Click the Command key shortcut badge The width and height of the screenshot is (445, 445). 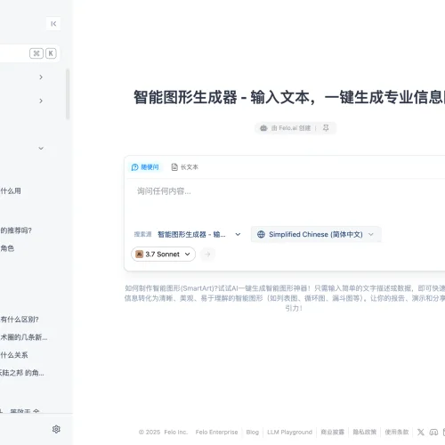[x=36, y=53]
